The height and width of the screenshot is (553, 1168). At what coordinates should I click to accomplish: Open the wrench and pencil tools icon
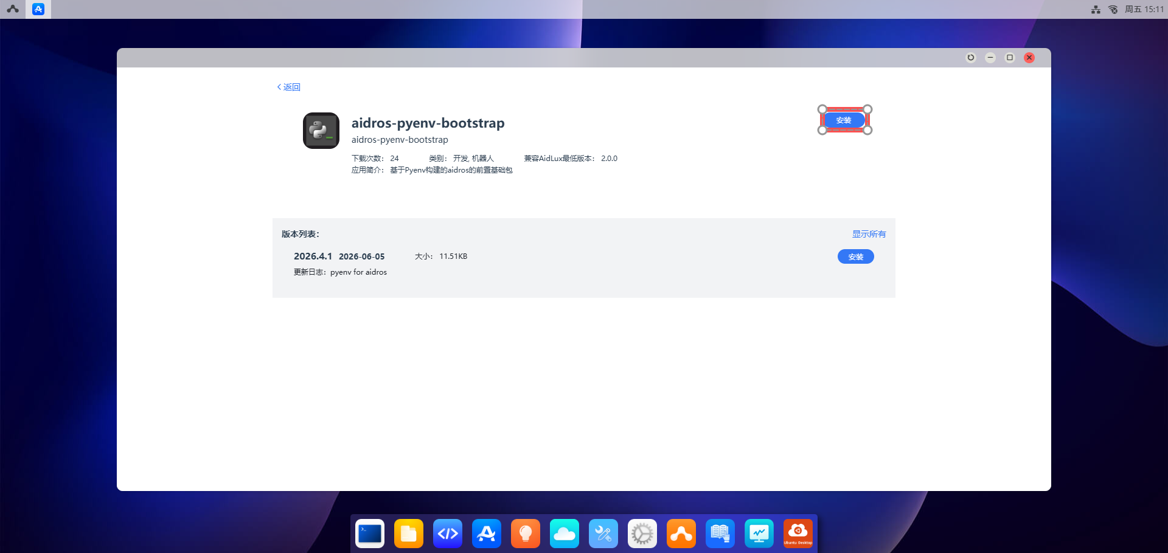(603, 534)
